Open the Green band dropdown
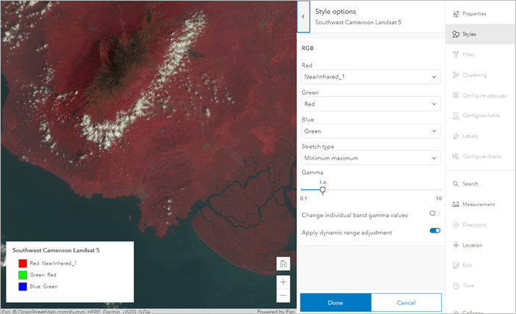The image size is (516, 314). point(371,104)
